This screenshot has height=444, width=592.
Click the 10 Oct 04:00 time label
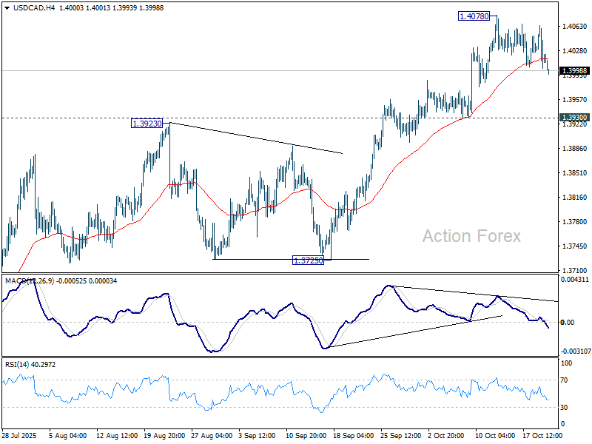[x=495, y=436]
